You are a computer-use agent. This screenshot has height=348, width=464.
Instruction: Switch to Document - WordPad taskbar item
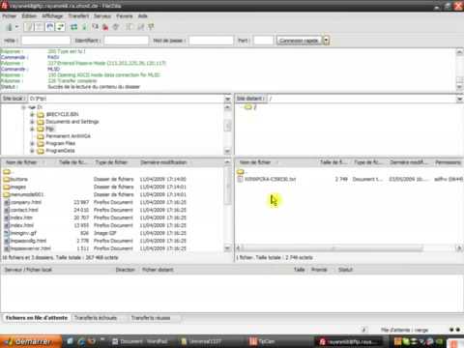[x=140, y=341]
